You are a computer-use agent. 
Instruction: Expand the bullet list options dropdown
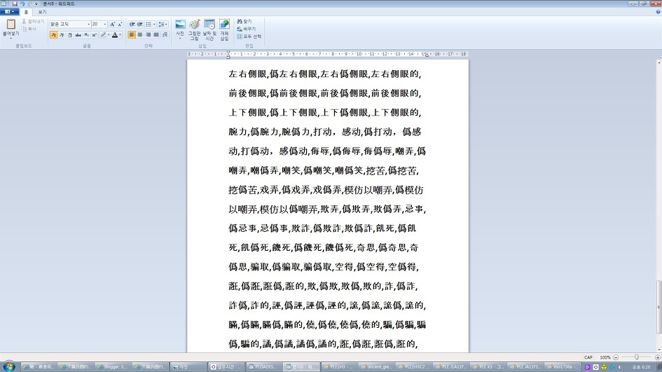(x=156, y=24)
